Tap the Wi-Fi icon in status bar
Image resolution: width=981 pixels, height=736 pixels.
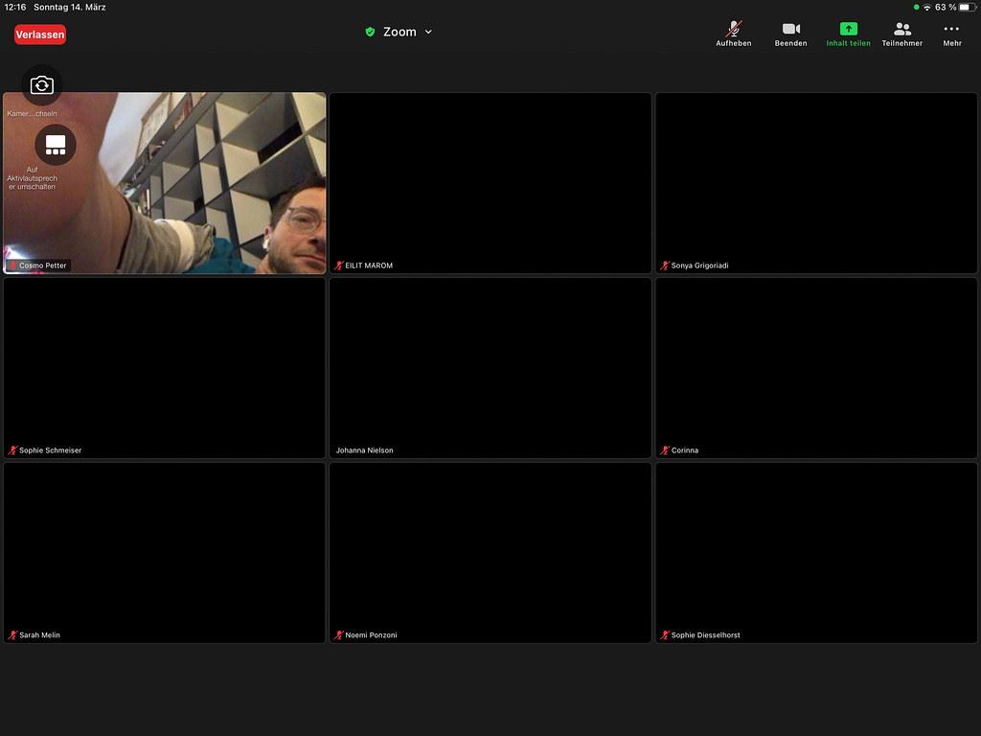click(926, 8)
